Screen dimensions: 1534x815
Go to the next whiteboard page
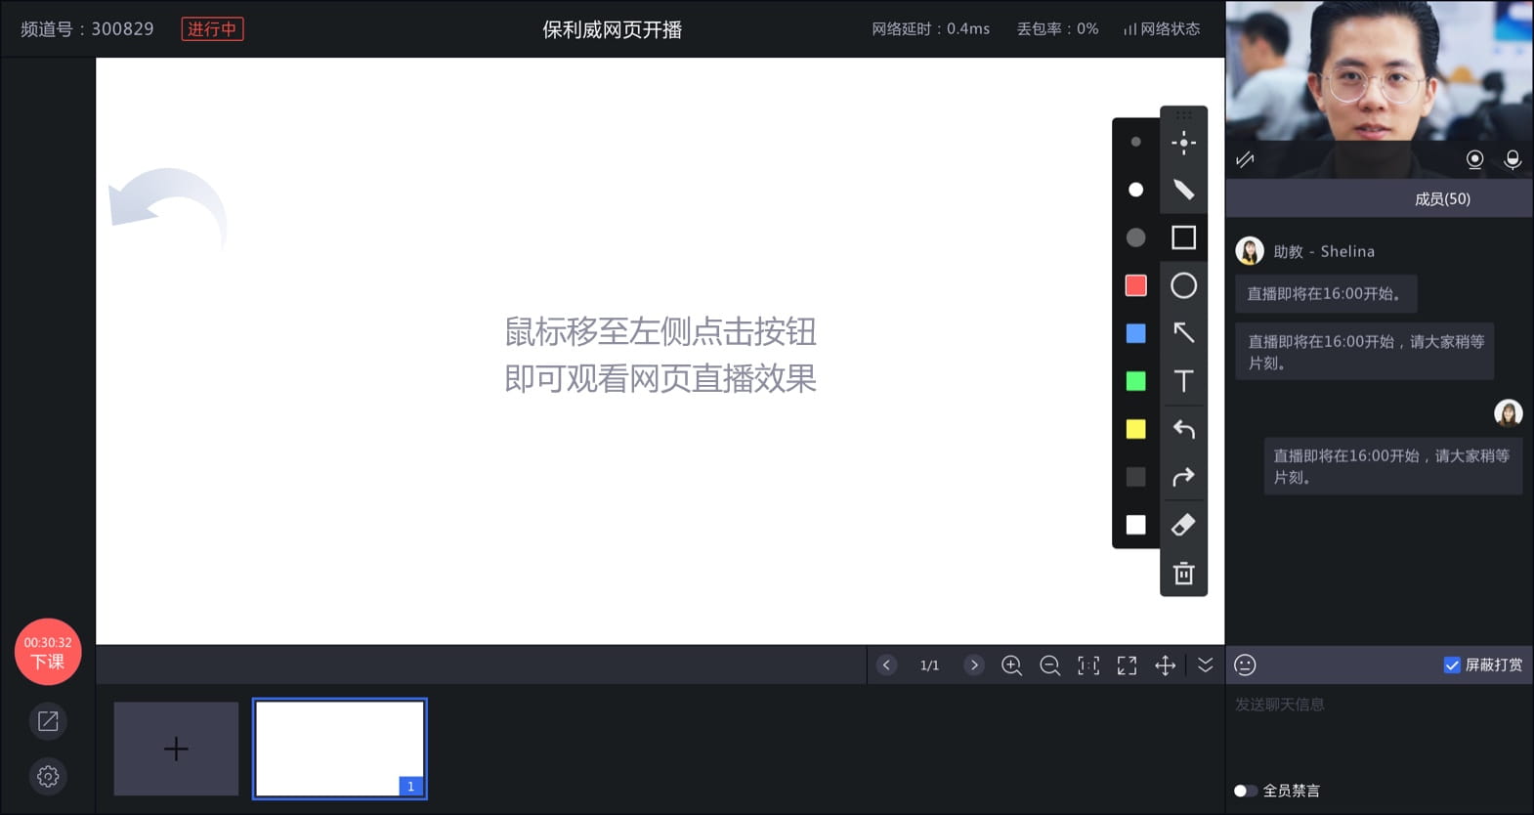pyautogui.click(x=973, y=665)
